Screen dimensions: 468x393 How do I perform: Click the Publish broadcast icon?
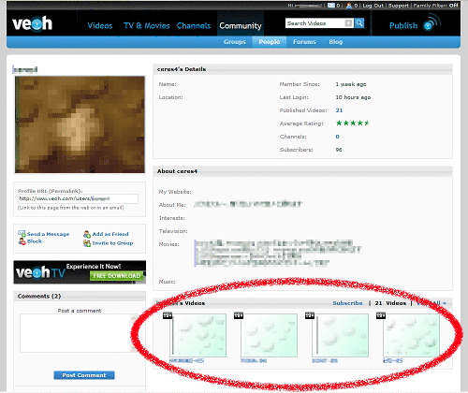431,23
